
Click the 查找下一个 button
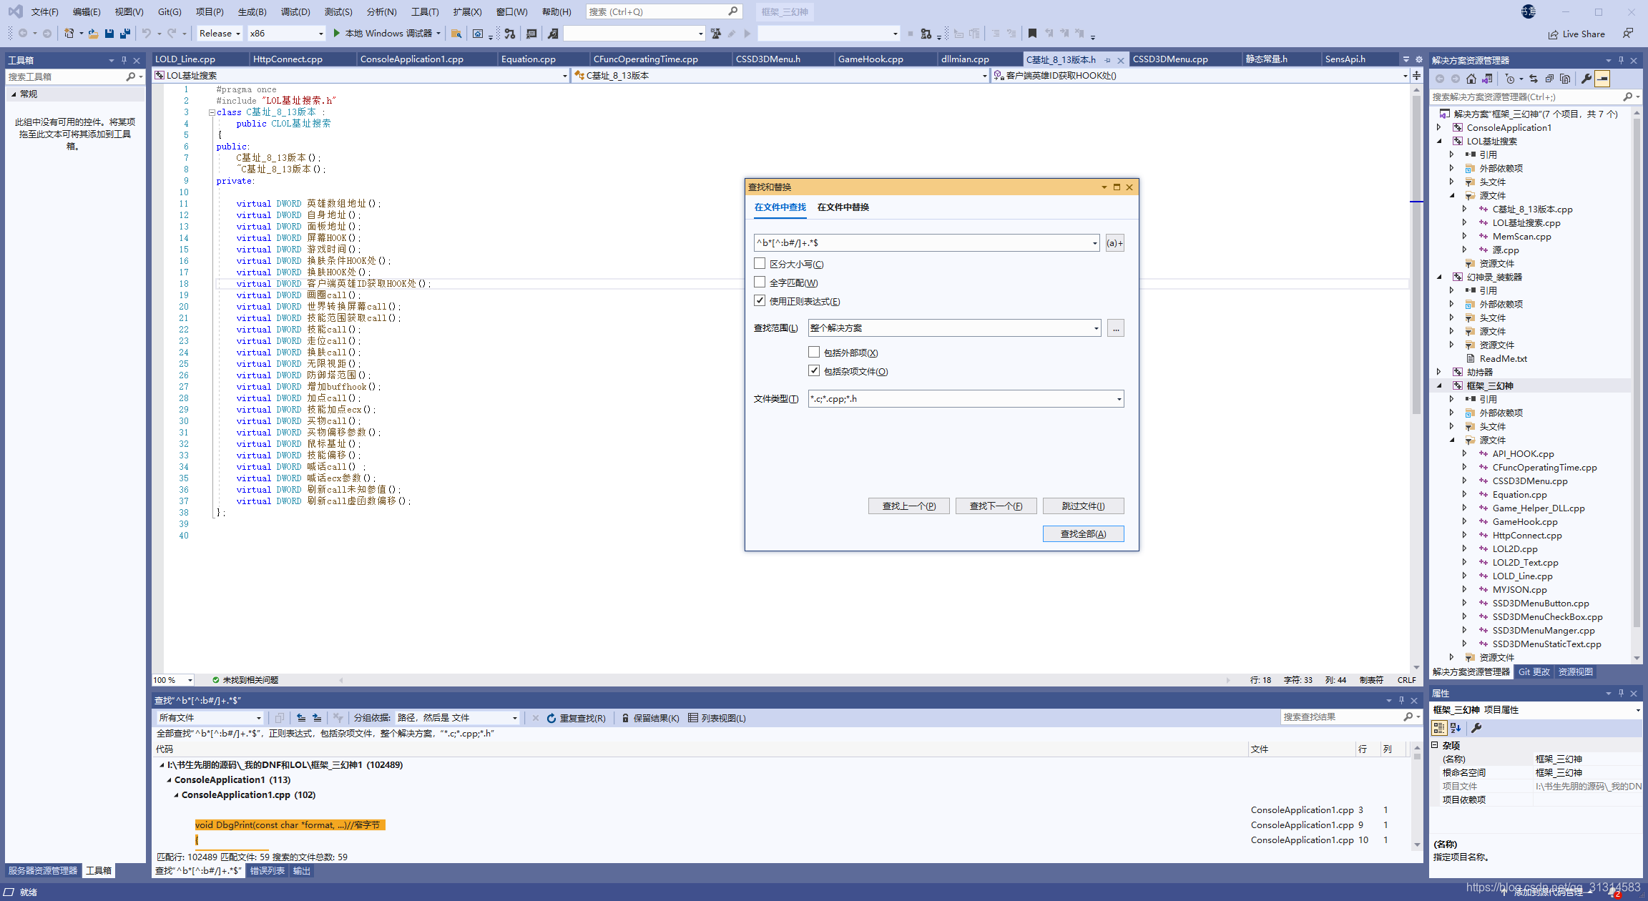click(x=996, y=506)
